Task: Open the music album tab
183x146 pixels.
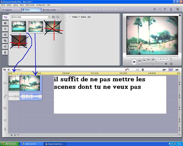Action: click(5, 52)
